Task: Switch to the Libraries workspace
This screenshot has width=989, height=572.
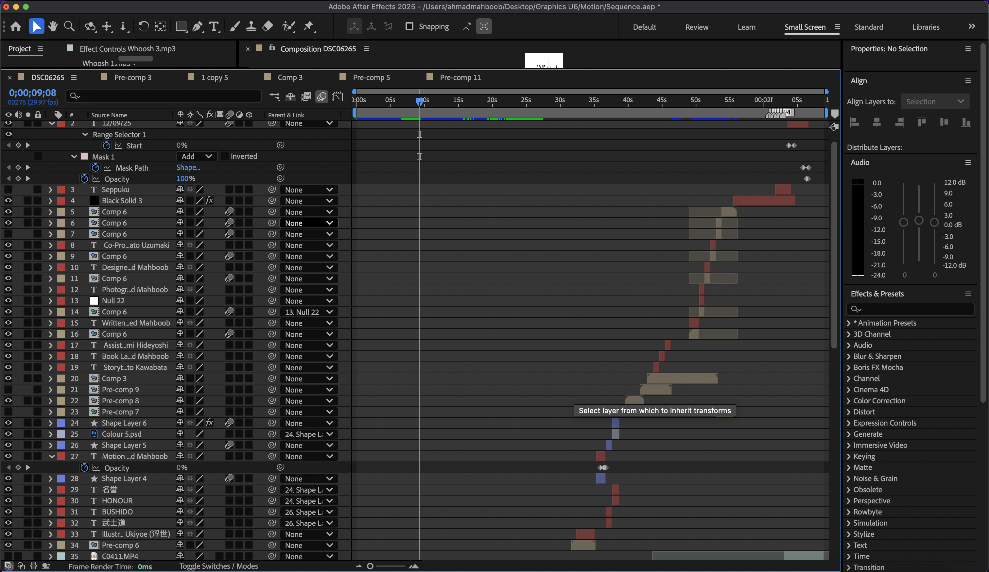Action: point(926,27)
